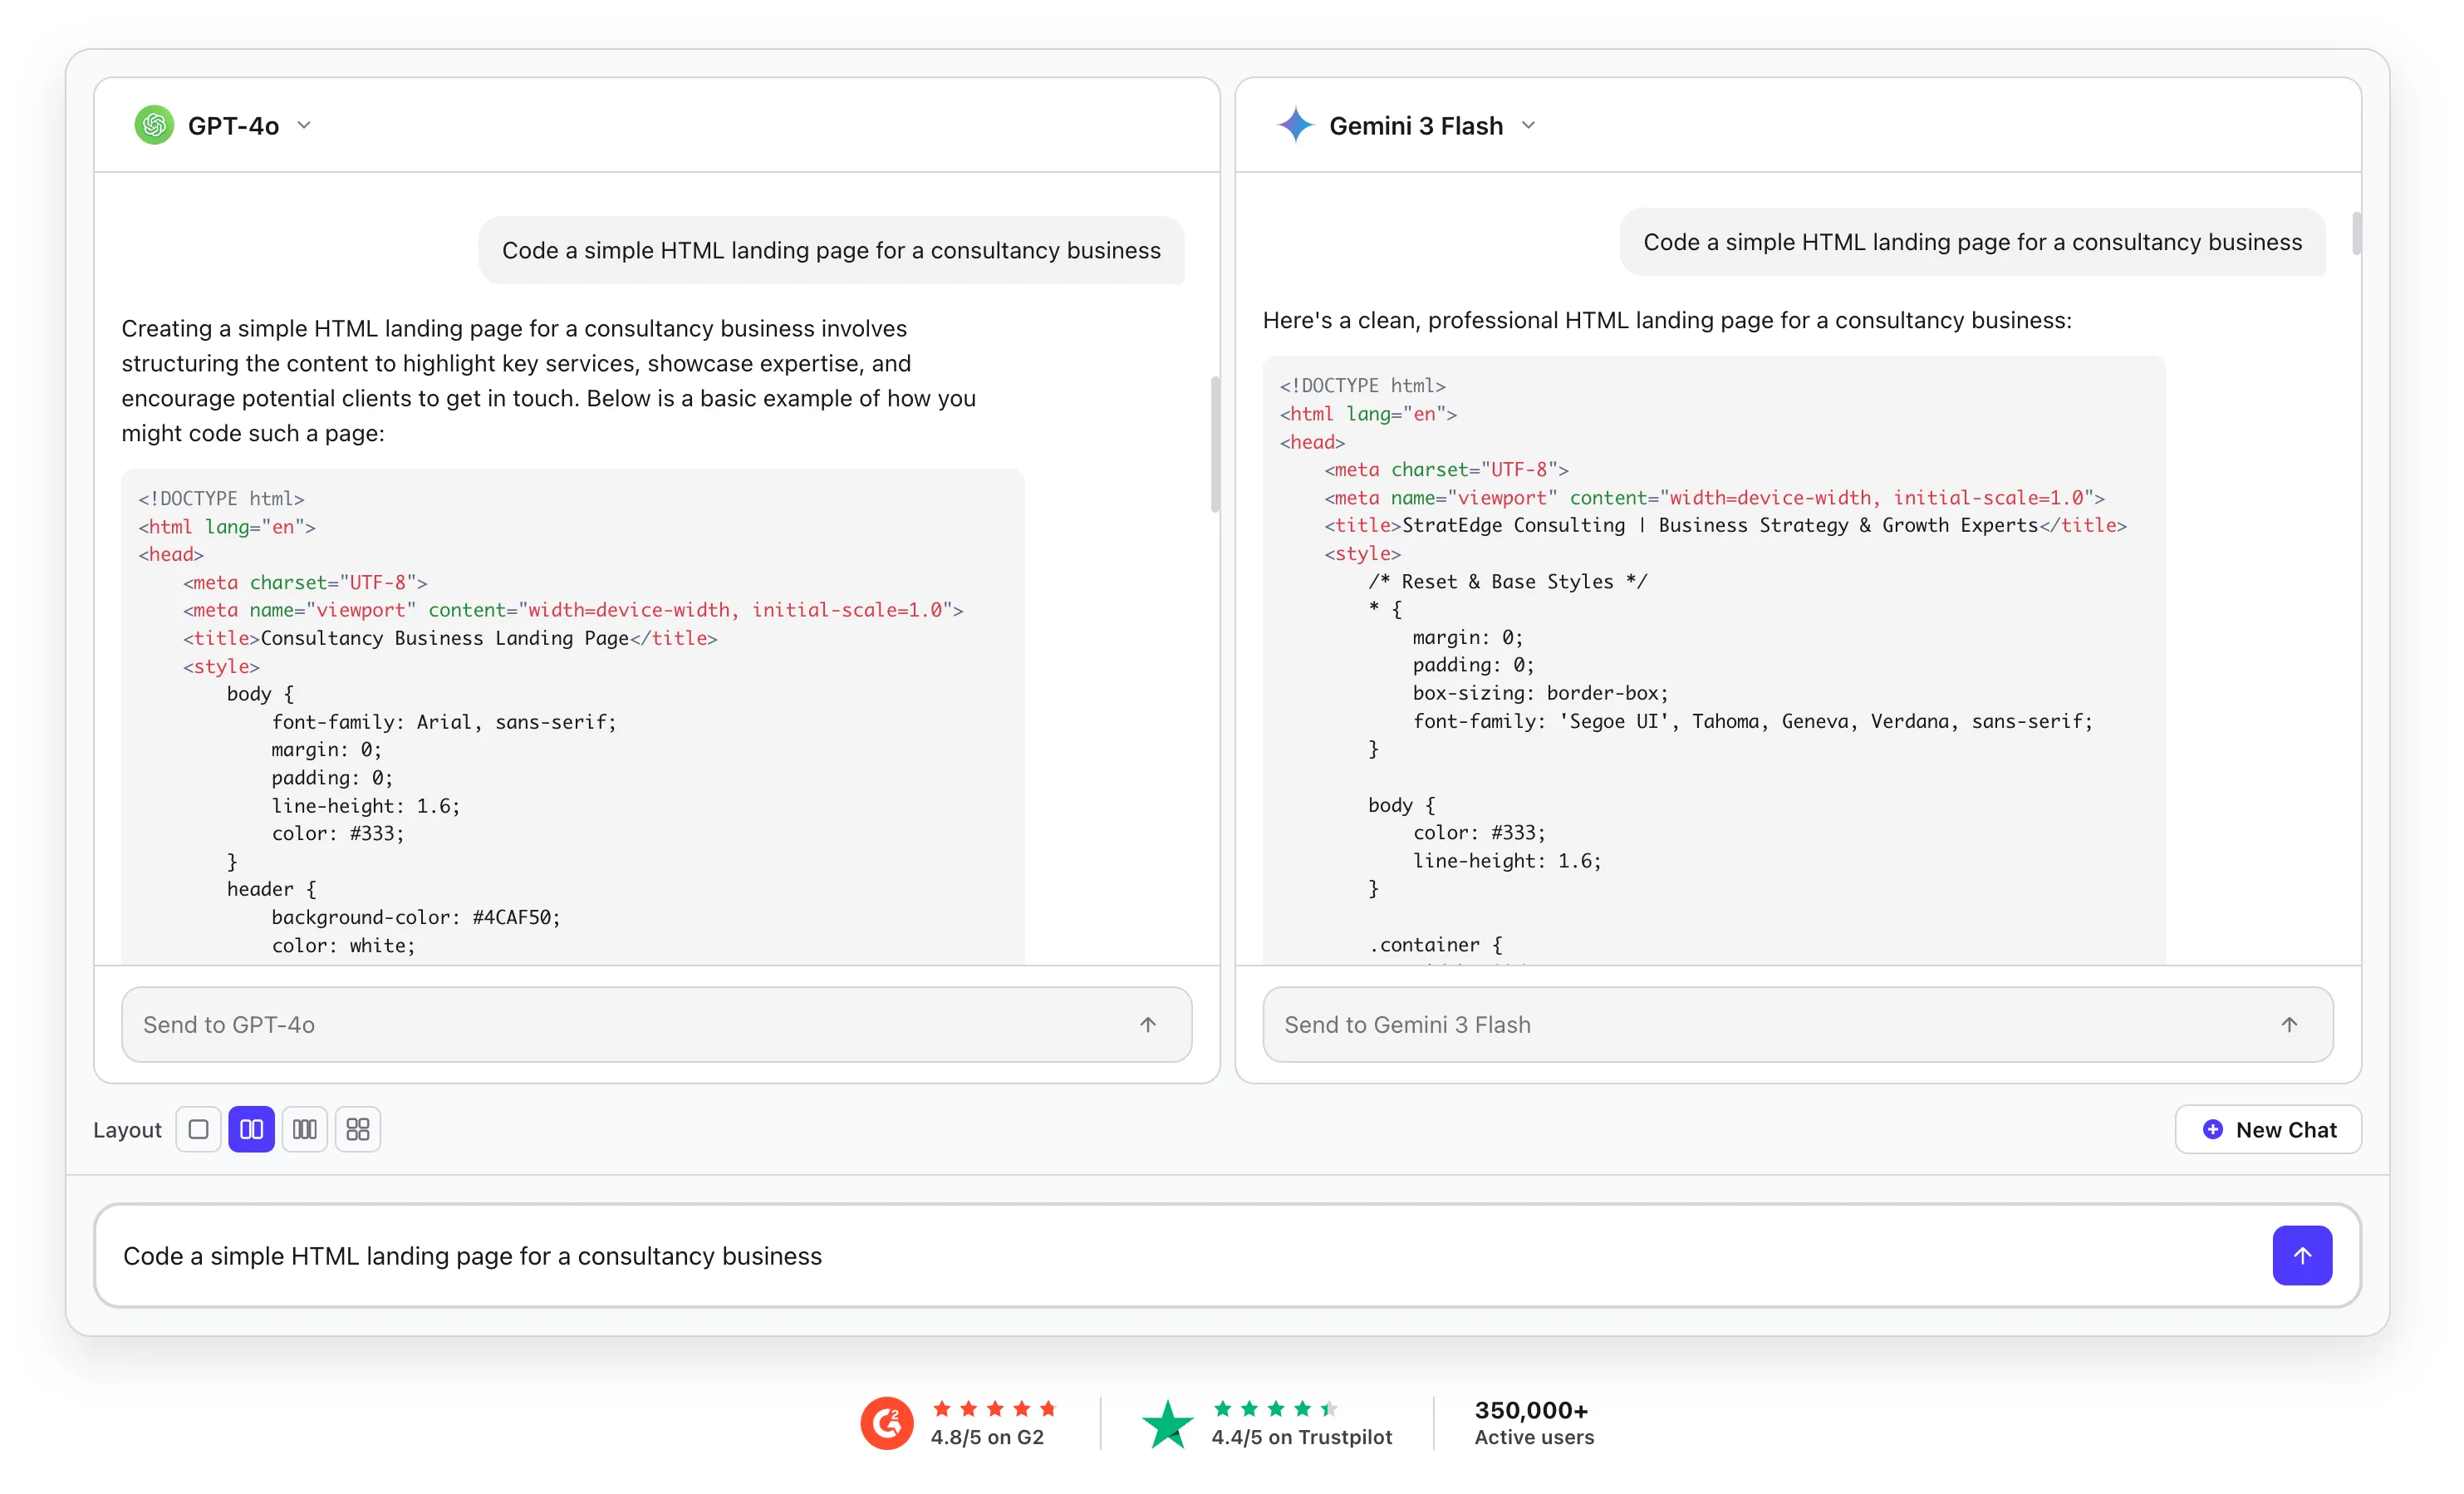Click the send arrow in the GPT-4o input

tap(1147, 1024)
